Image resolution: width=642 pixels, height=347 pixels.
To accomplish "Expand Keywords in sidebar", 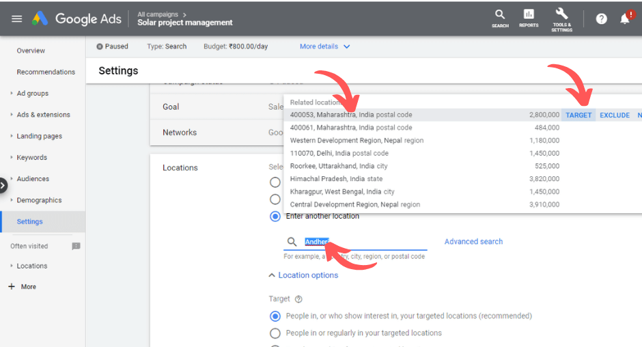I will click(12, 157).
